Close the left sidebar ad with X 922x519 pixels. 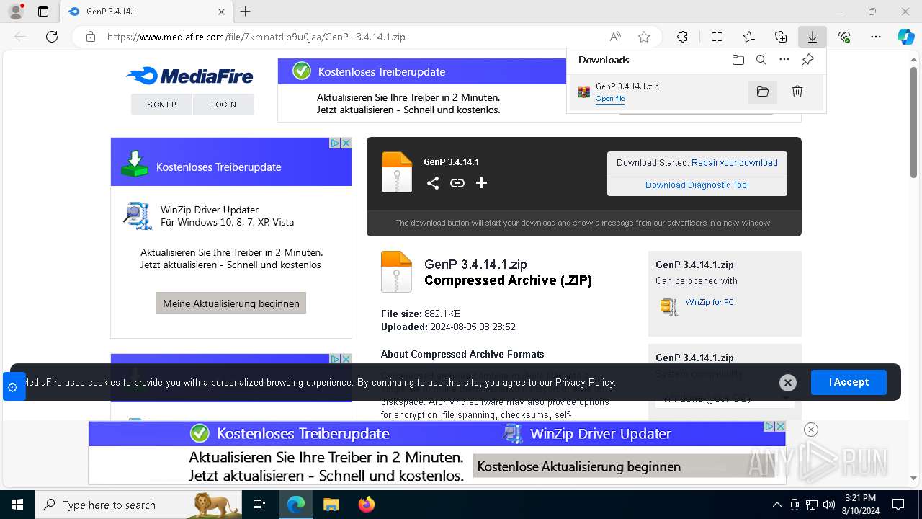pyautogui.click(x=346, y=143)
